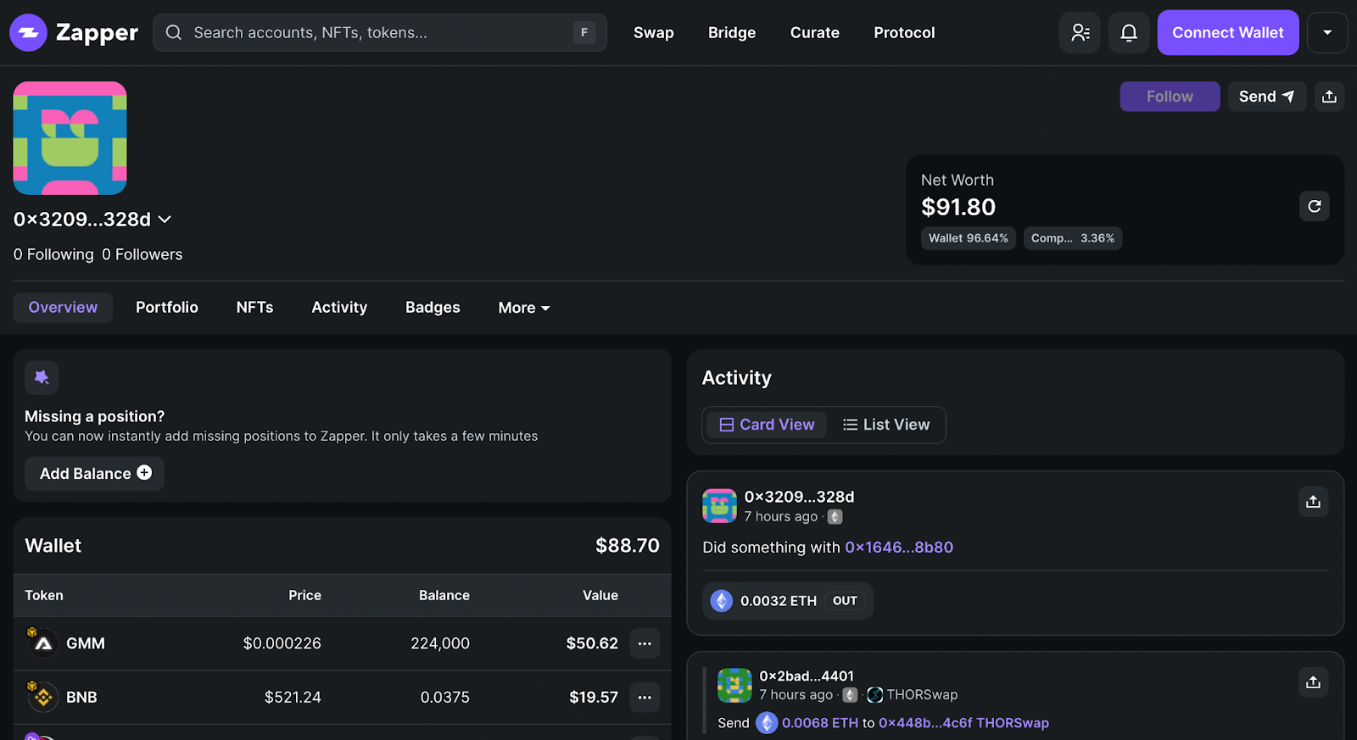
Task: Click the Connect Wallet button
Action: pyautogui.click(x=1228, y=33)
